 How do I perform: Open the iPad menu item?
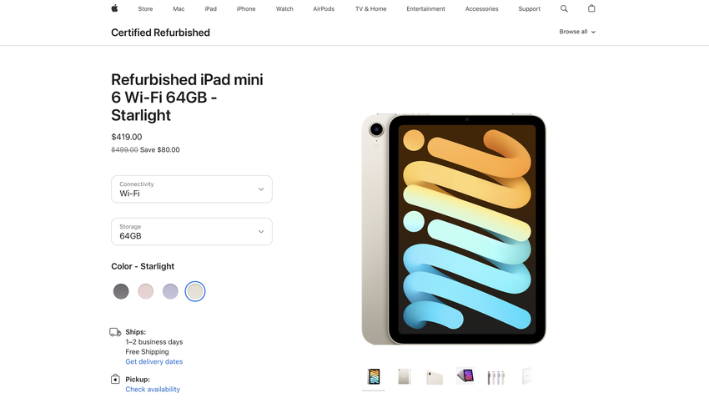210,8
